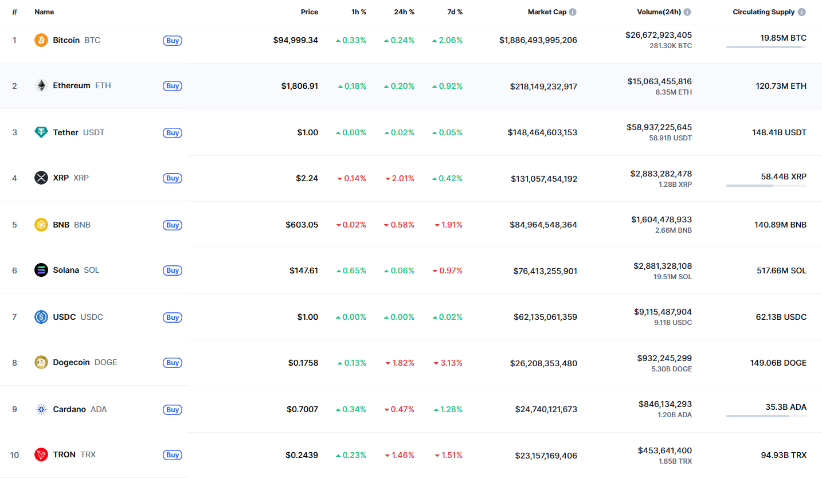822x478 pixels.
Task: Click the TRON coin logo
Action: tap(41, 455)
